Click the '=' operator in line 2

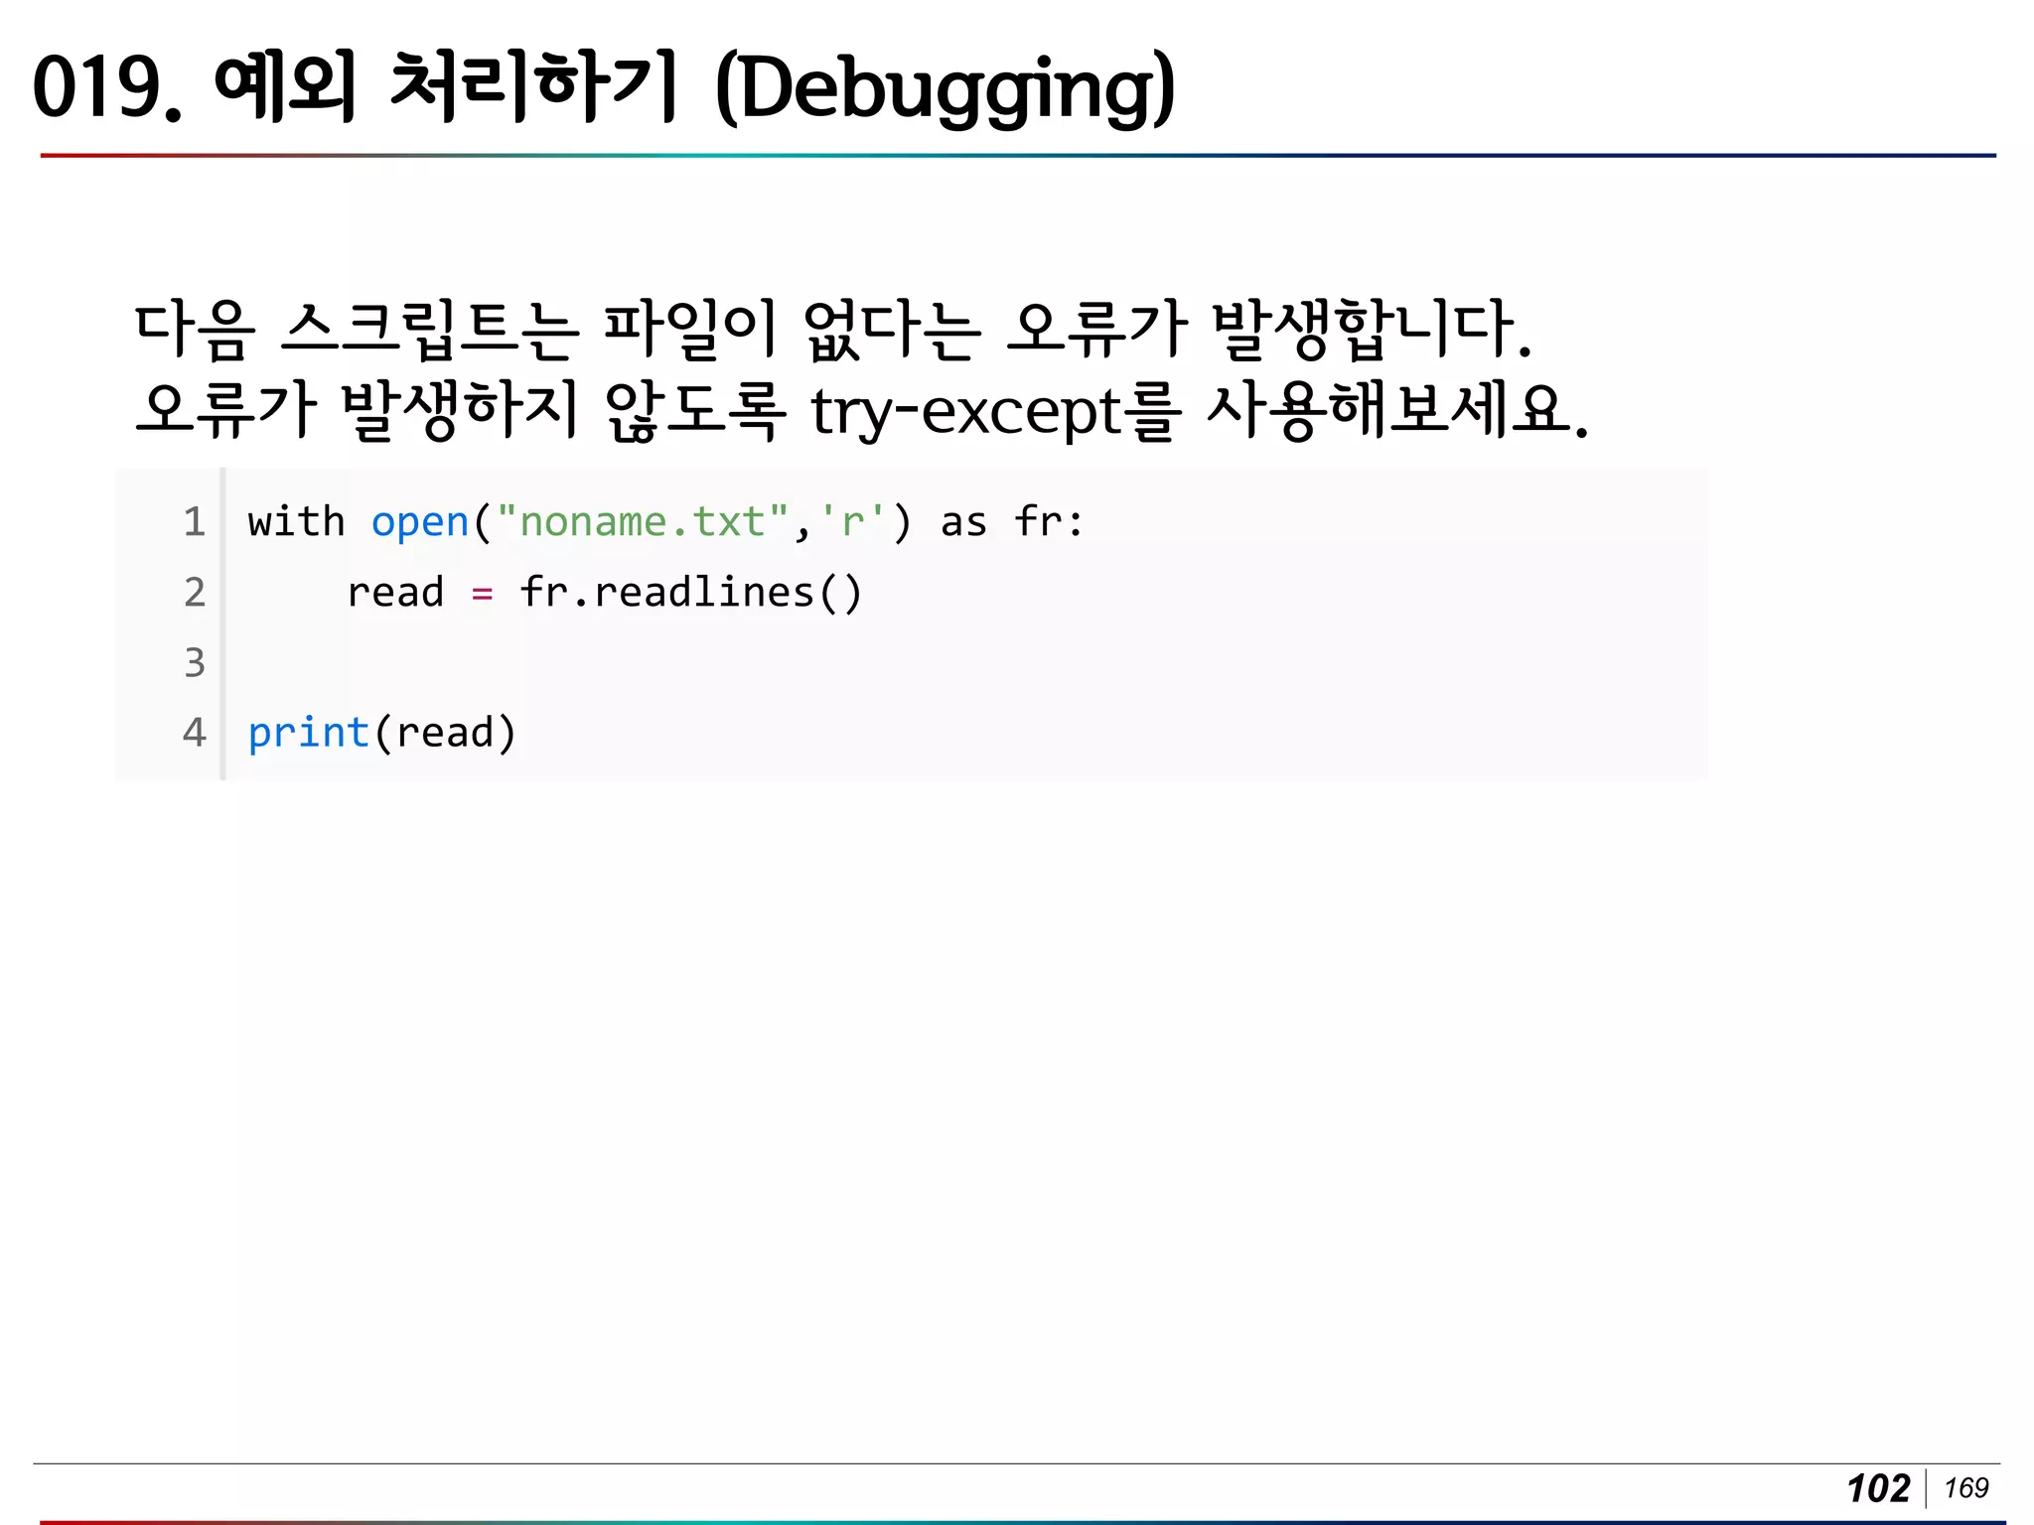click(x=482, y=594)
